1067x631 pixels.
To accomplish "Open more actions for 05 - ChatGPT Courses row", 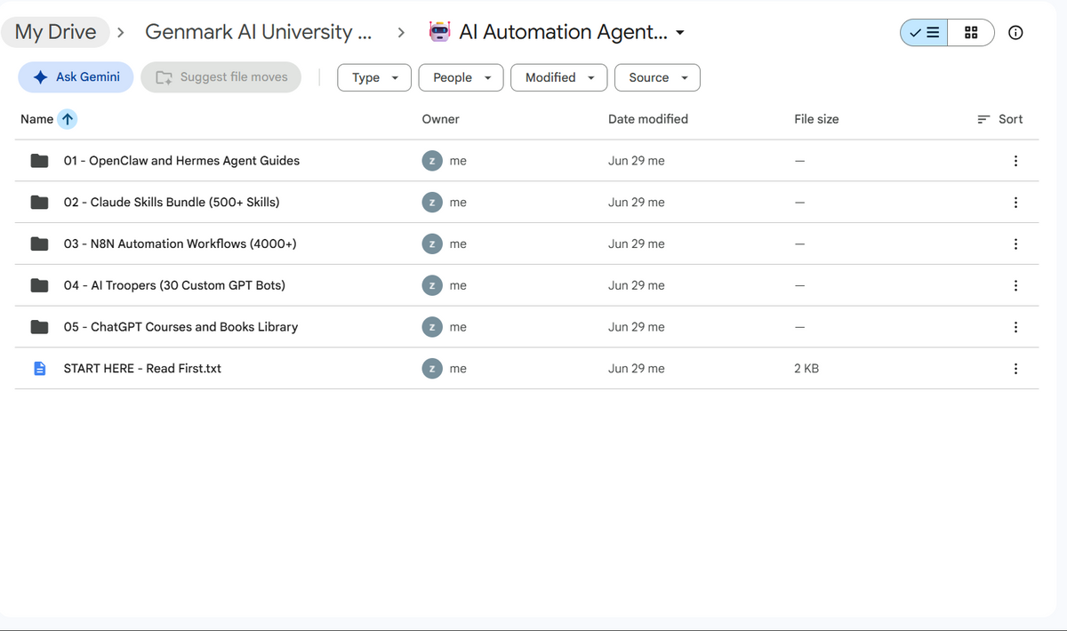I will coord(1015,327).
